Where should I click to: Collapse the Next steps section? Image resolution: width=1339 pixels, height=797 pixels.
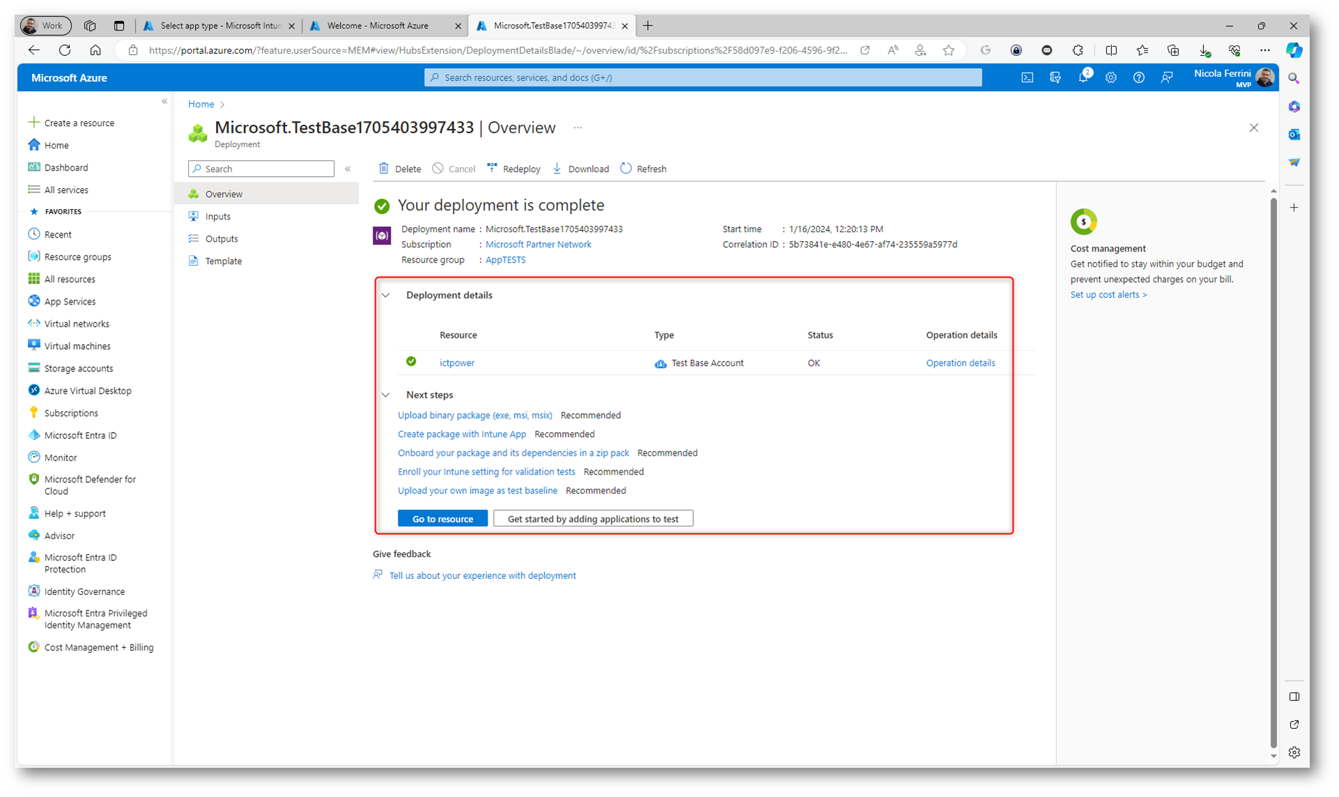386,395
